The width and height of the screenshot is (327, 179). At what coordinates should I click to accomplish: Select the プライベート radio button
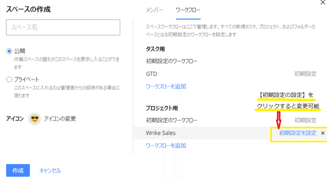click(x=9, y=79)
